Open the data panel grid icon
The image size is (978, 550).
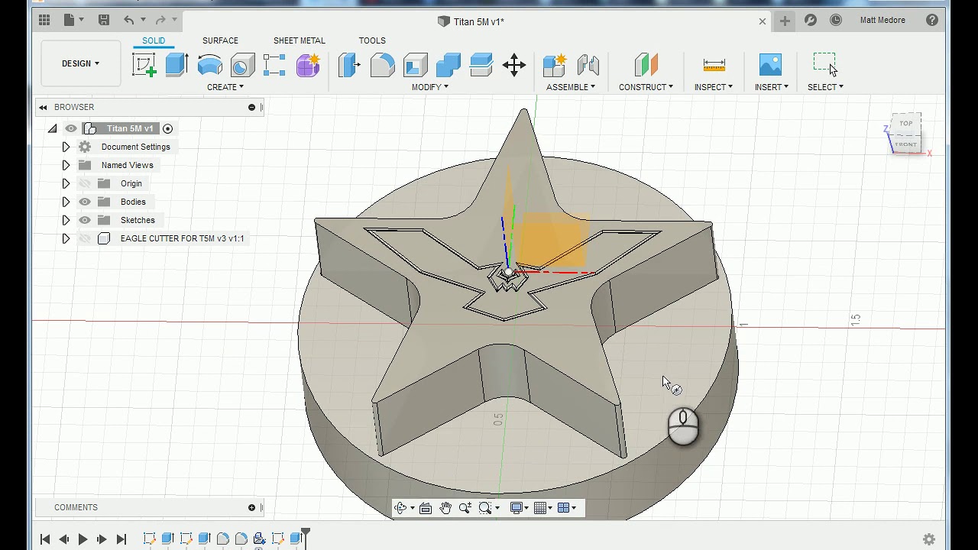point(44,21)
